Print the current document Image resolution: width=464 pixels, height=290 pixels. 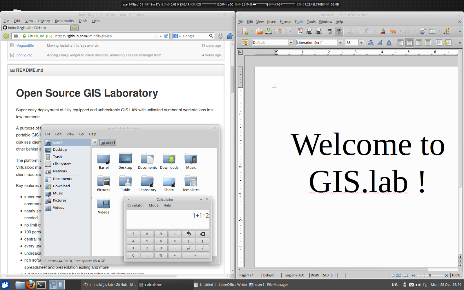(x=309, y=31)
